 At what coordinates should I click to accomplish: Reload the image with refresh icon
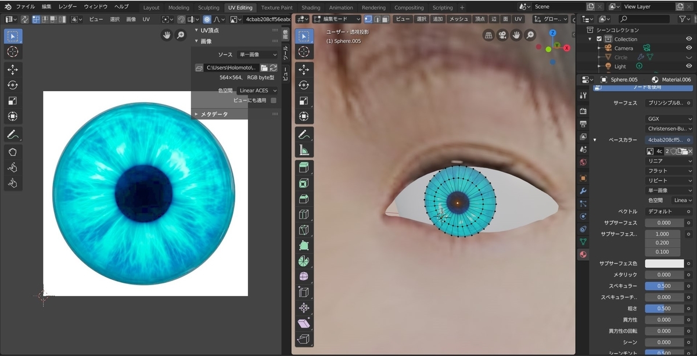(x=273, y=68)
